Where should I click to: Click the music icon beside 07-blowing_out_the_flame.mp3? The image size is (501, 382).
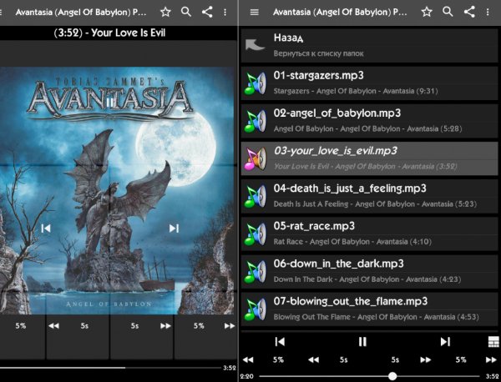255,309
